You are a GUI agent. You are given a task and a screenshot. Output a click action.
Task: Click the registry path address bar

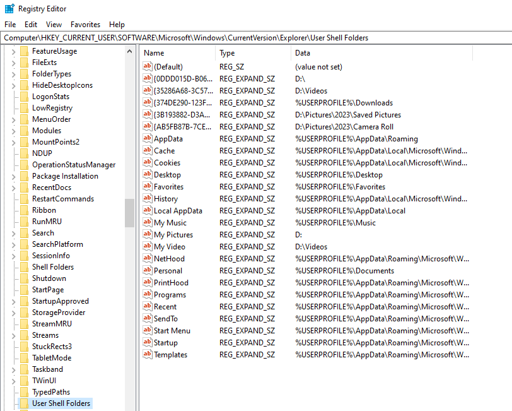click(x=256, y=38)
